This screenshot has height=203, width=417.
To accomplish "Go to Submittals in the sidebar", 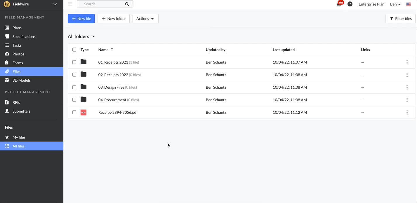I will (x=21, y=111).
